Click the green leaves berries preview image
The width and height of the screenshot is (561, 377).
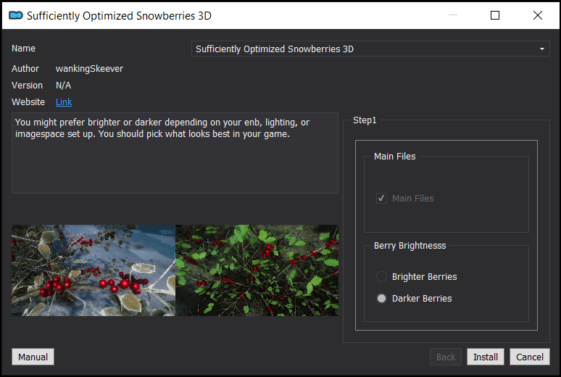(257, 270)
